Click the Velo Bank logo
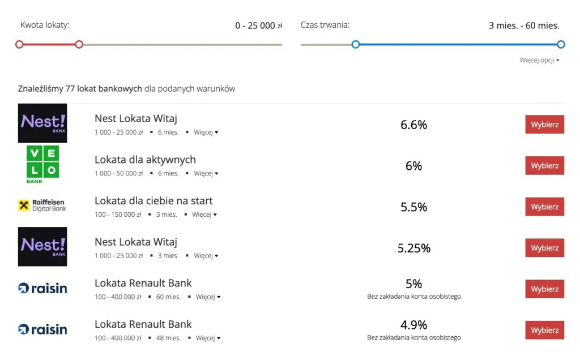This screenshot has width=580, height=356. point(42,164)
